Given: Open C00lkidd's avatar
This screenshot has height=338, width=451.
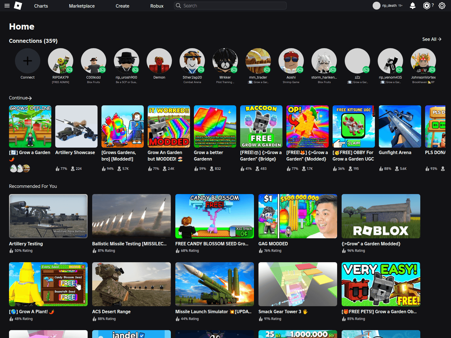Looking at the screenshot, I should point(94,61).
